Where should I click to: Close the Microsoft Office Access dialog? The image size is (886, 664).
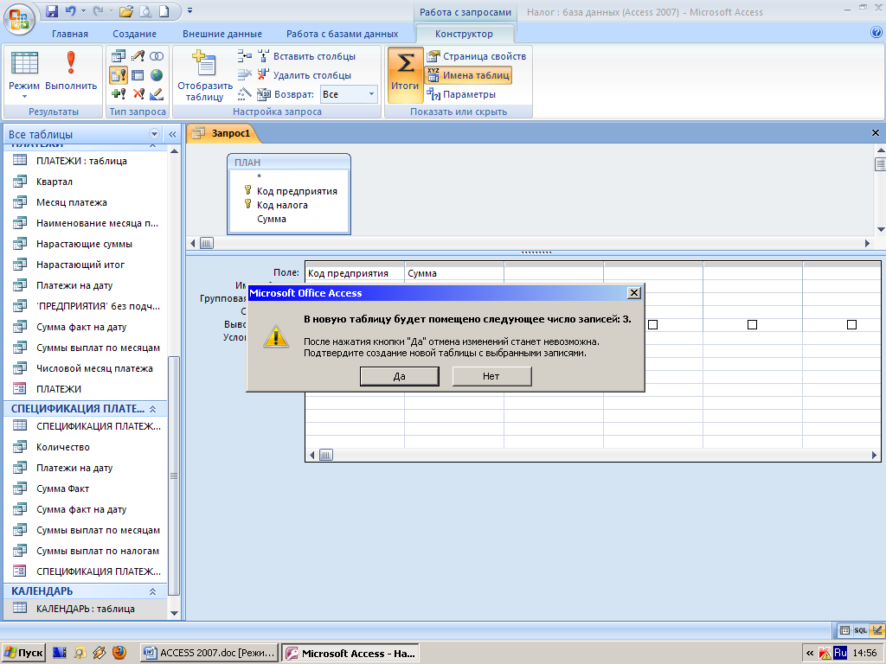[634, 292]
